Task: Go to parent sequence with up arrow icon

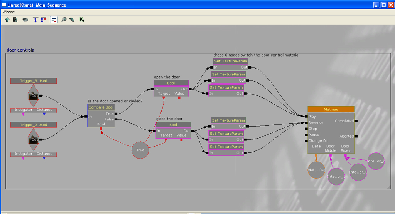Action: coord(7,20)
